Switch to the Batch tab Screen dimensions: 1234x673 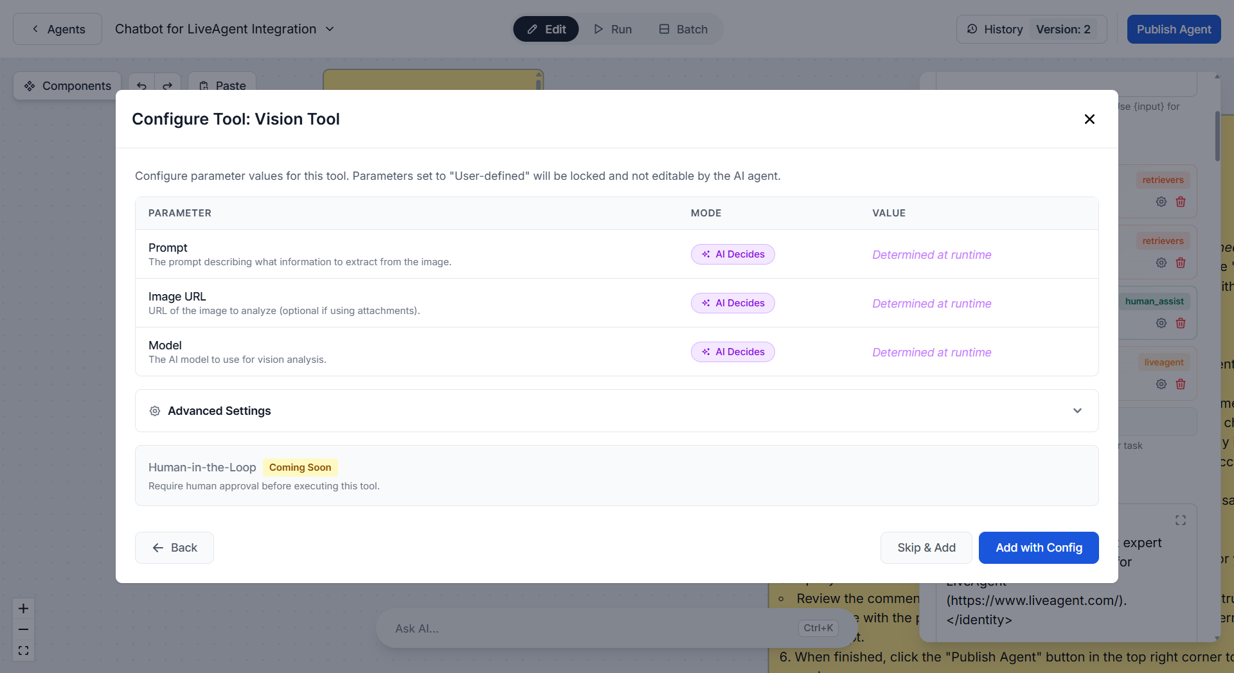683,30
